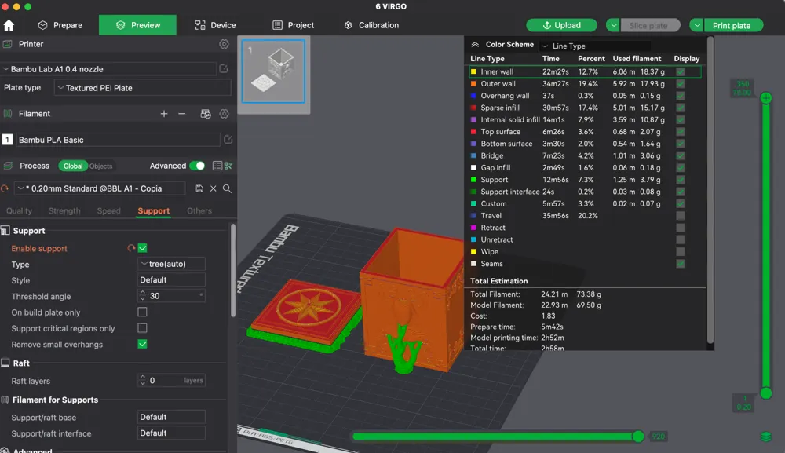Show Travel moves in the preview

pos(681,216)
